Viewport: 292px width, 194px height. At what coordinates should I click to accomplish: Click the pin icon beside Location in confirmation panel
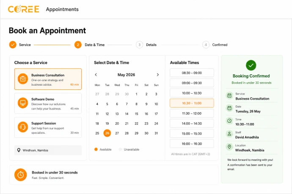pos(229,147)
